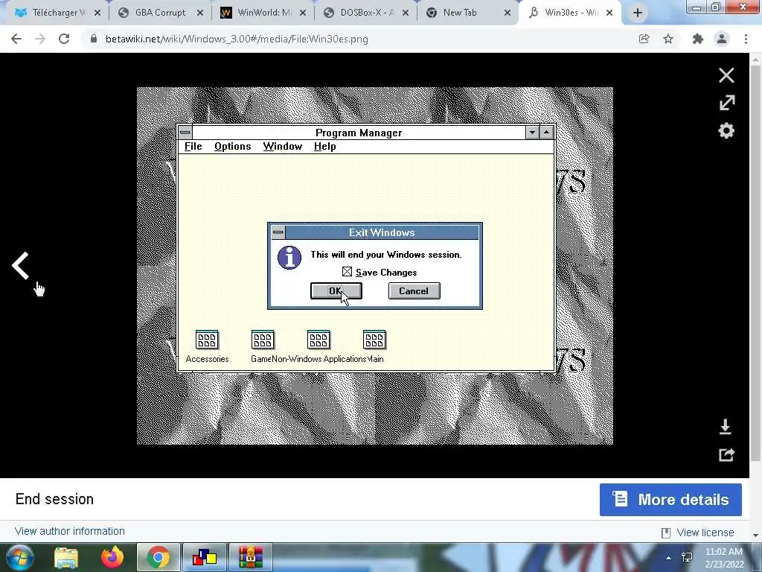Image resolution: width=762 pixels, height=572 pixels.
Task: Download this file arrow icon
Action: [725, 427]
